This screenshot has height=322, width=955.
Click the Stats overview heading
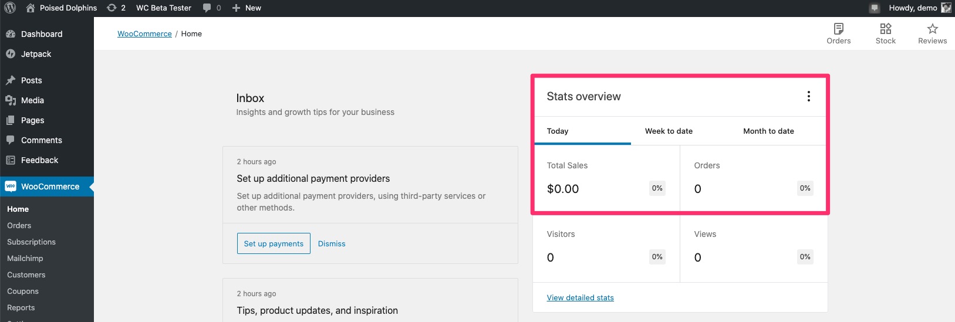click(583, 96)
